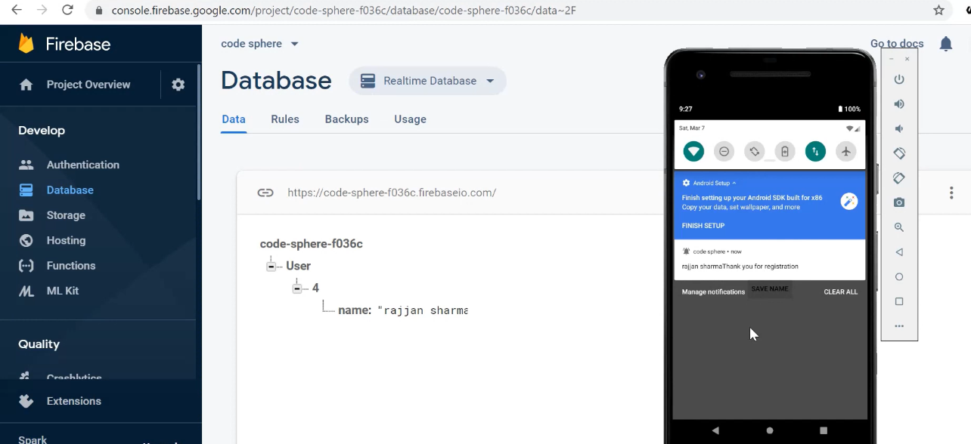Open ML Kit in sidebar
The image size is (971, 444).
tap(63, 291)
